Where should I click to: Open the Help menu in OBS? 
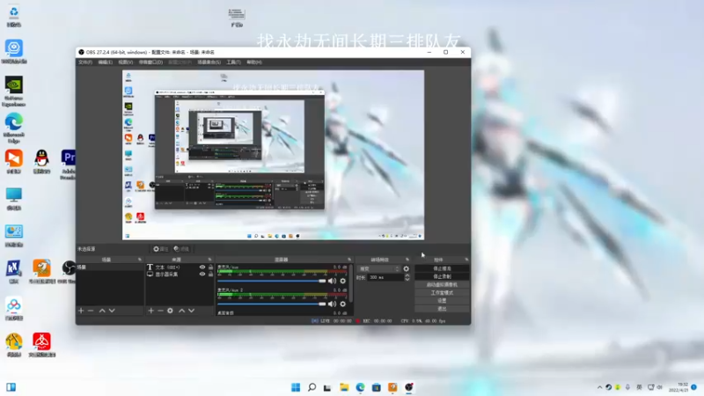click(x=254, y=62)
